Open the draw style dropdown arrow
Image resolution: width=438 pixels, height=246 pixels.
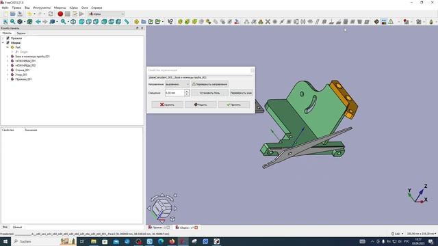25,21
